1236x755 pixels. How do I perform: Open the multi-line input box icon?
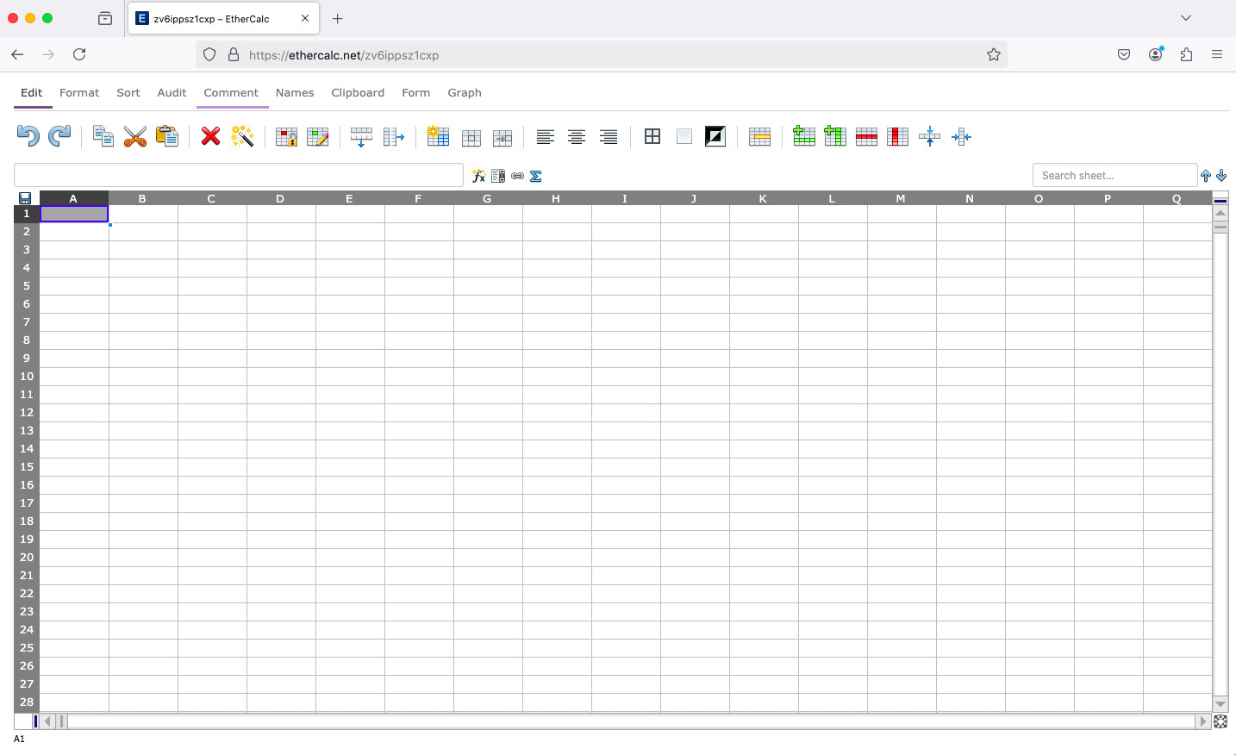[x=498, y=176]
